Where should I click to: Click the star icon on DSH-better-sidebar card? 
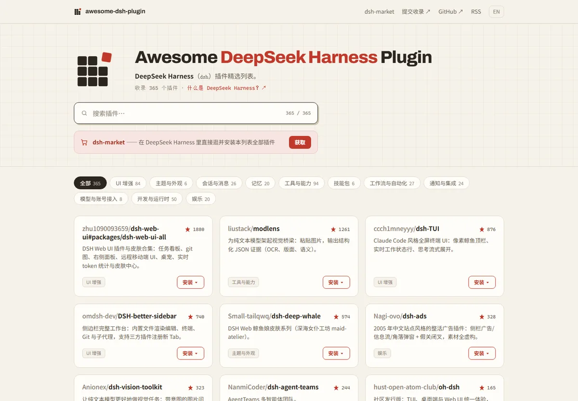click(x=191, y=317)
